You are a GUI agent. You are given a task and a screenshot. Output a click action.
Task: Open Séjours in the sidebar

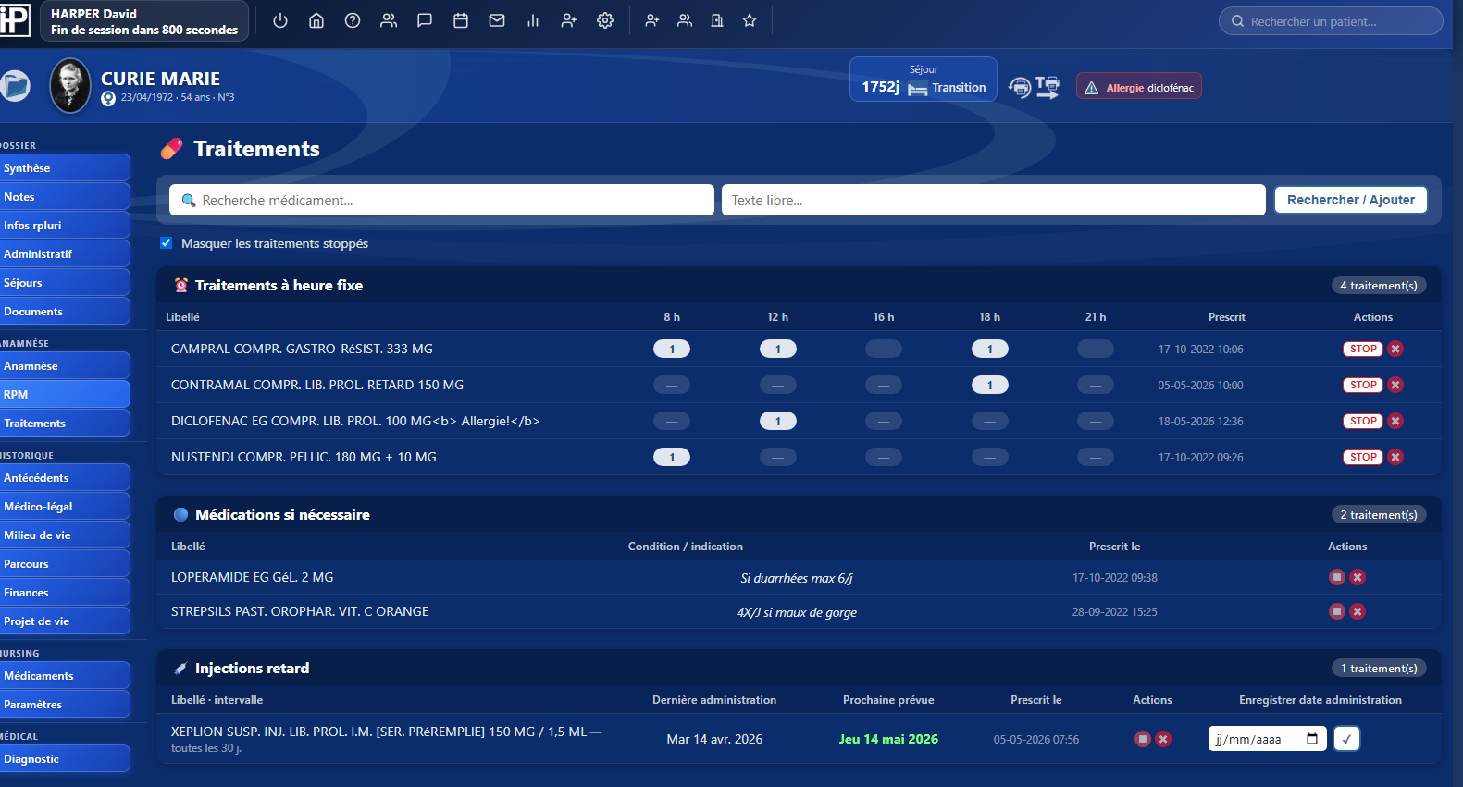(64, 283)
